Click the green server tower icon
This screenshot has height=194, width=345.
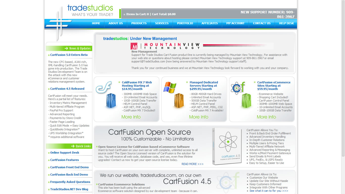pyautogui.click(x=246, y=101)
